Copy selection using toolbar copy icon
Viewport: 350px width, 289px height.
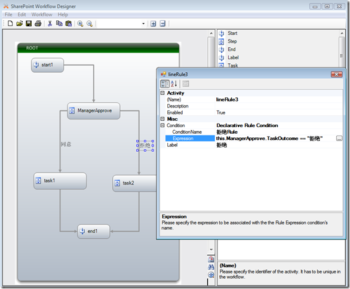pos(59,23)
